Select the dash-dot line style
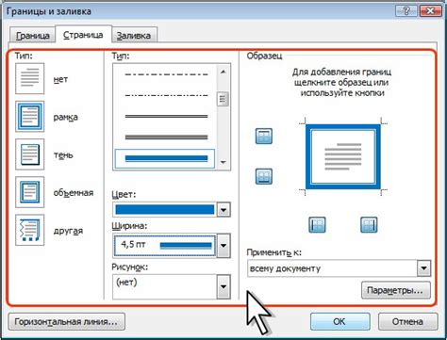This screenshot has width=447, height=340. [166, 74]
